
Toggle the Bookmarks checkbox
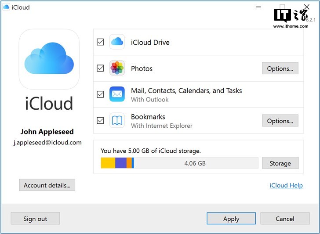point(100,121)
